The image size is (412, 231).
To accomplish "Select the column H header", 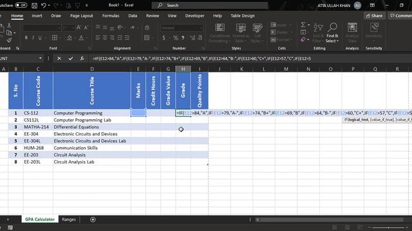I will [183, 69].
